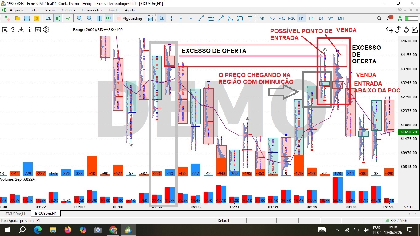Screen dimensions: 420x236
Task: Click the green 61650.28 price label
Action: [x=409, y=132]
